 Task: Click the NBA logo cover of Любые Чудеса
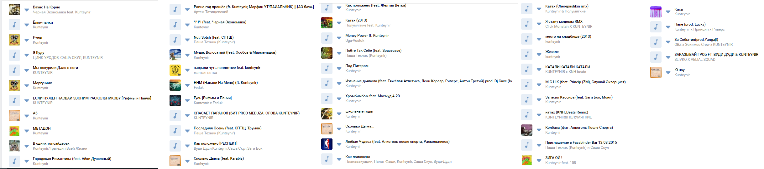327,144
